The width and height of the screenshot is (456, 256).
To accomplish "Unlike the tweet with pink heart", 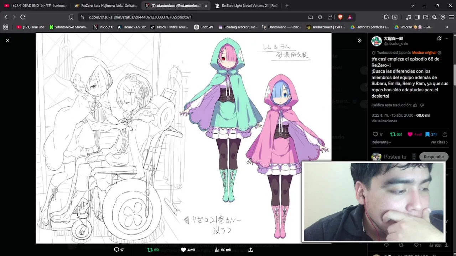I will click(415, 134).
